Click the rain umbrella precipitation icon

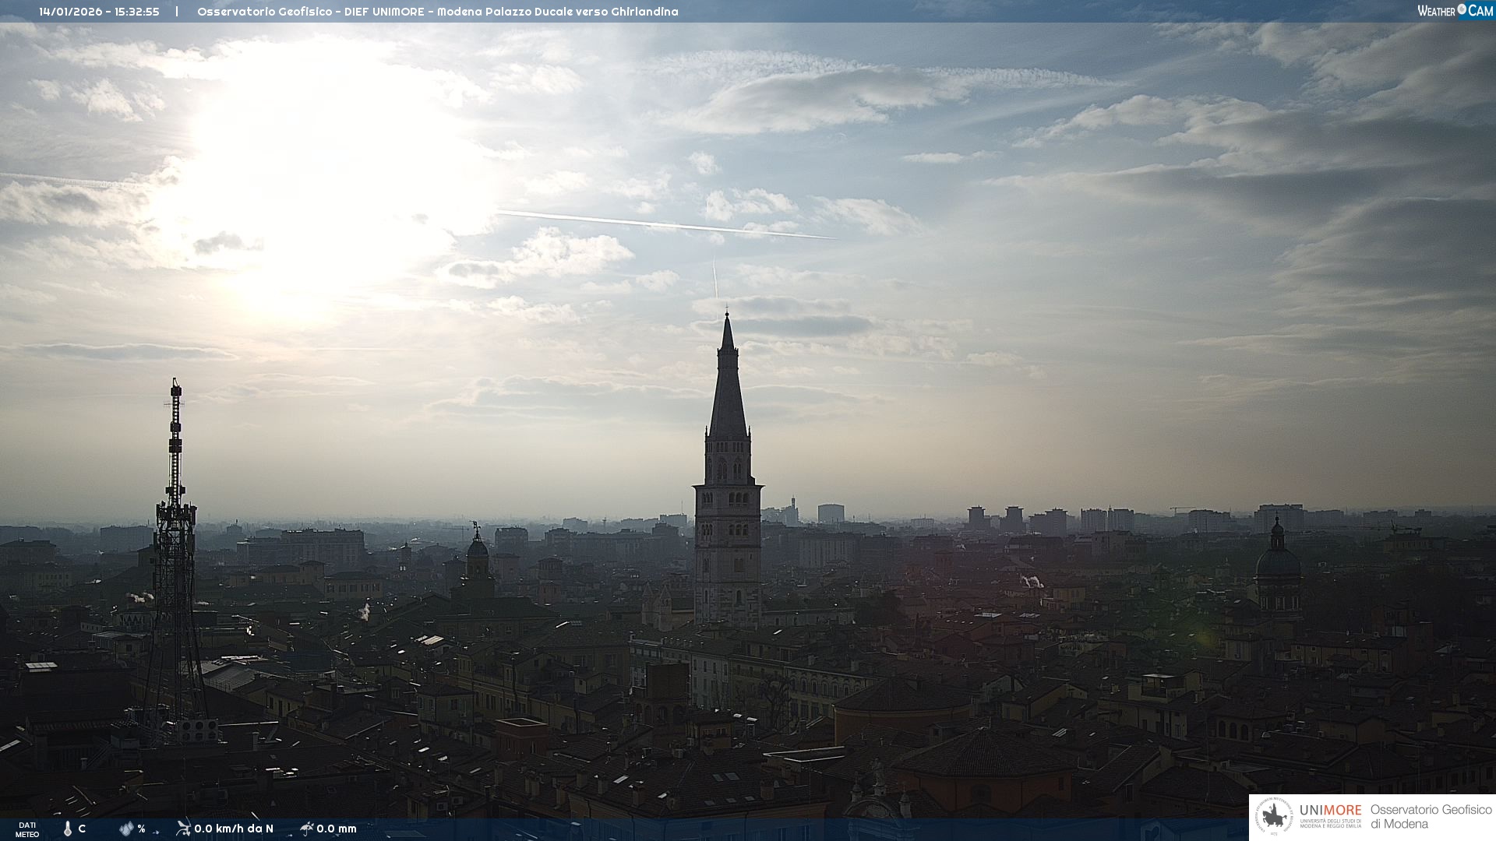coord(306,828)
